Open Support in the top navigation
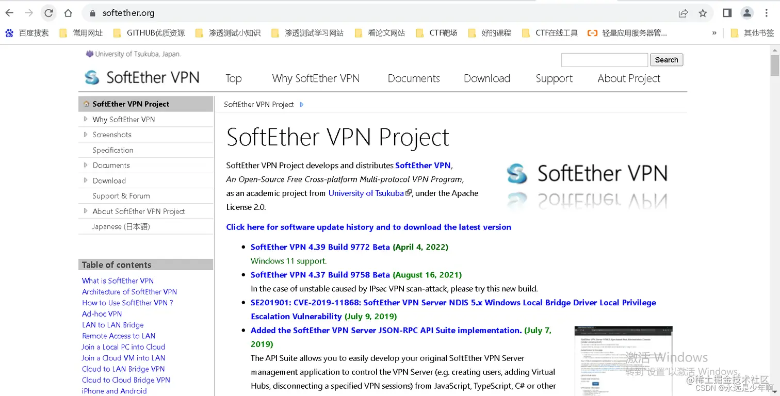Viewport: 780px width, 396px height. pyautogui.click(x=554, y=78)
